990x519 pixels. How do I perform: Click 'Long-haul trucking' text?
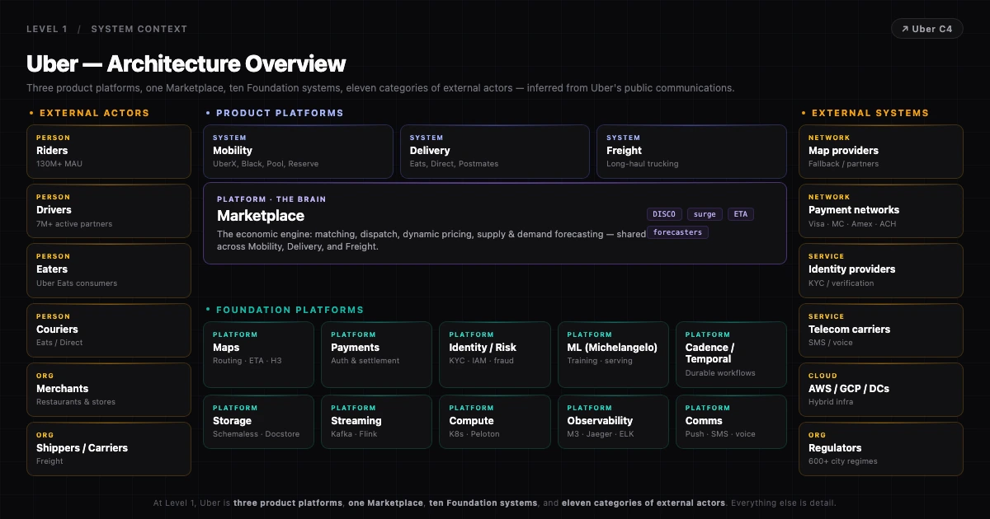pos(643,164)
